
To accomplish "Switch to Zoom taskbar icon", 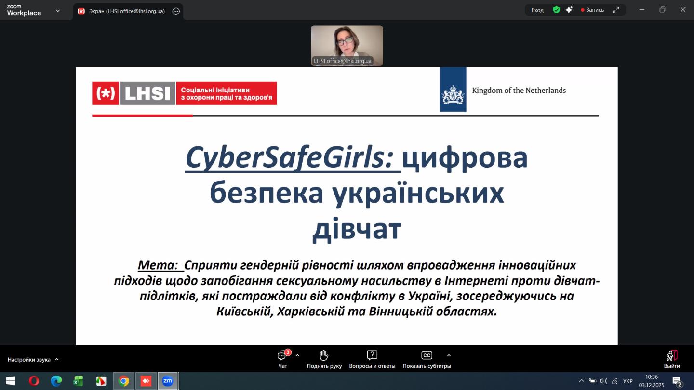I will click(168, 381).
